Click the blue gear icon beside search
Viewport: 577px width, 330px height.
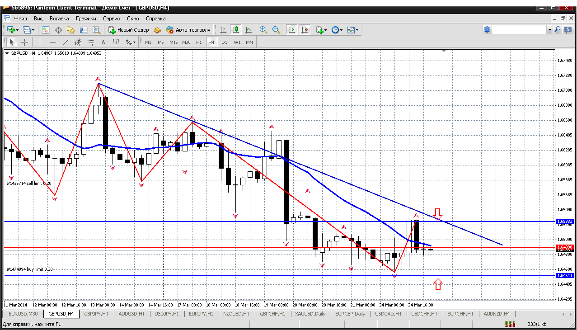click(487, 29)
